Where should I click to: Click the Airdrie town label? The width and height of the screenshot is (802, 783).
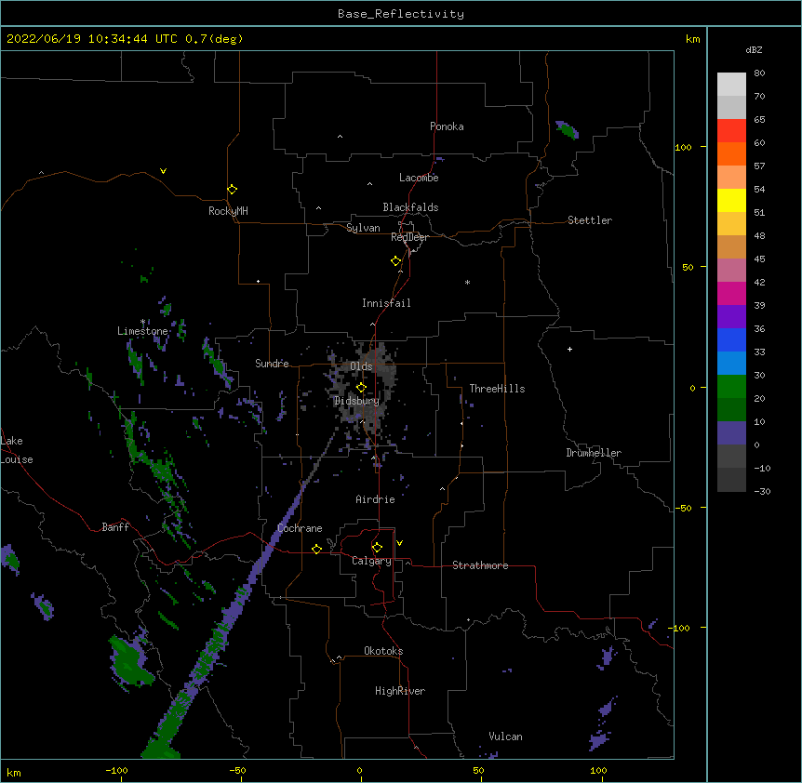(375, 499)
